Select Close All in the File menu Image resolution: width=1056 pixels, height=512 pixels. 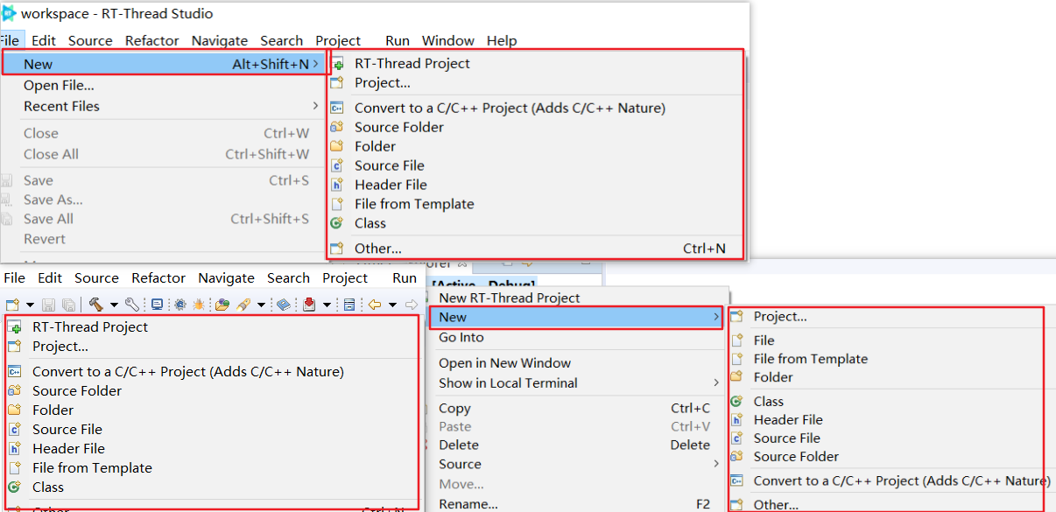point(51,154)
